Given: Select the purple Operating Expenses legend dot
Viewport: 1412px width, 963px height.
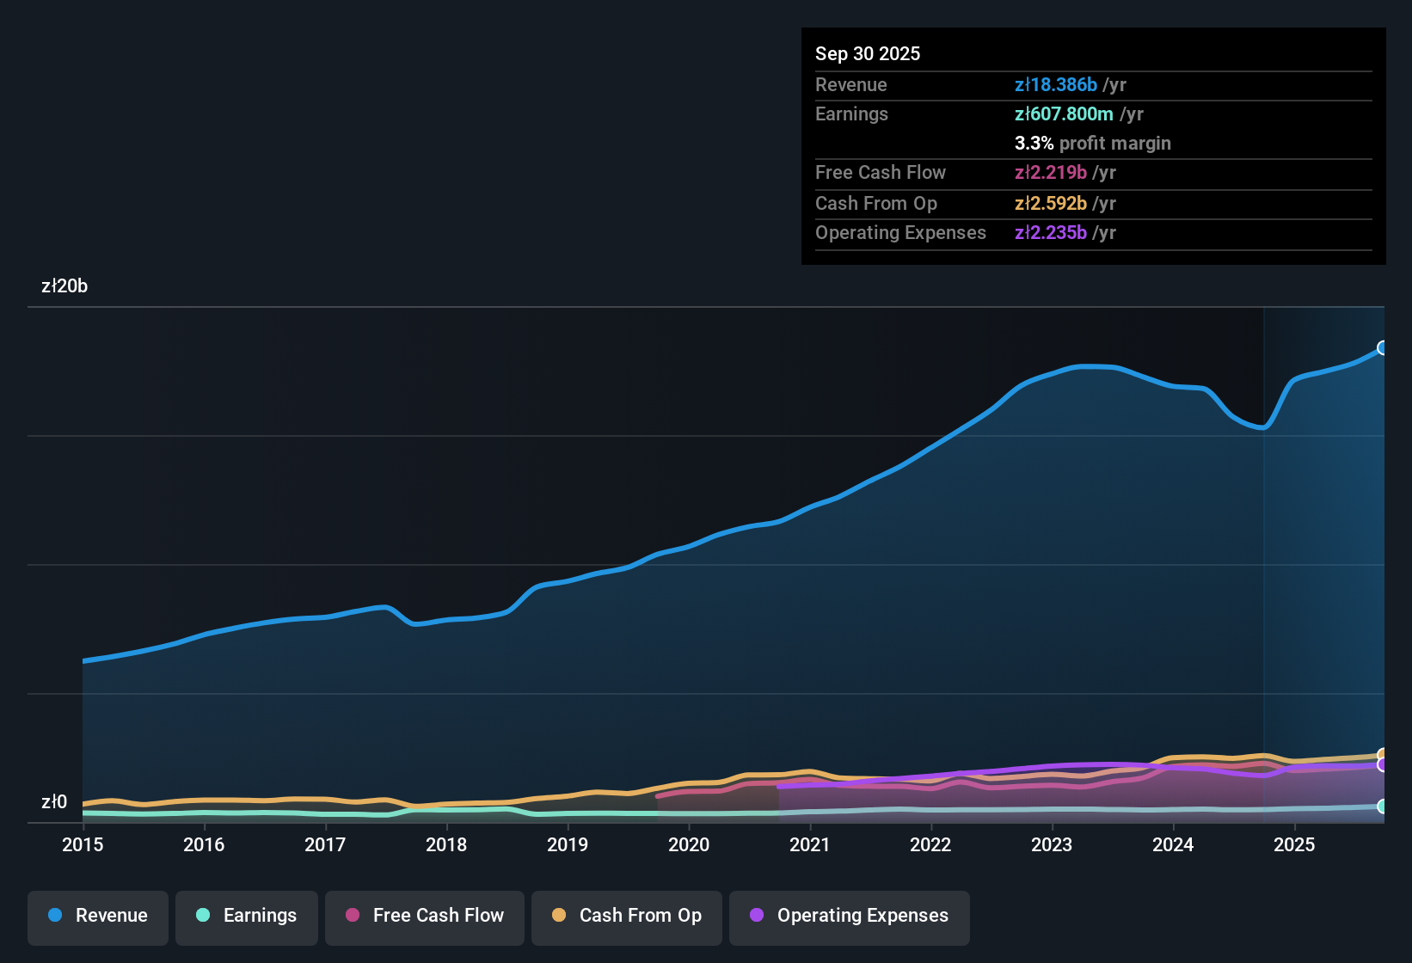Looking at the screenshot, I should click(755, 916).
